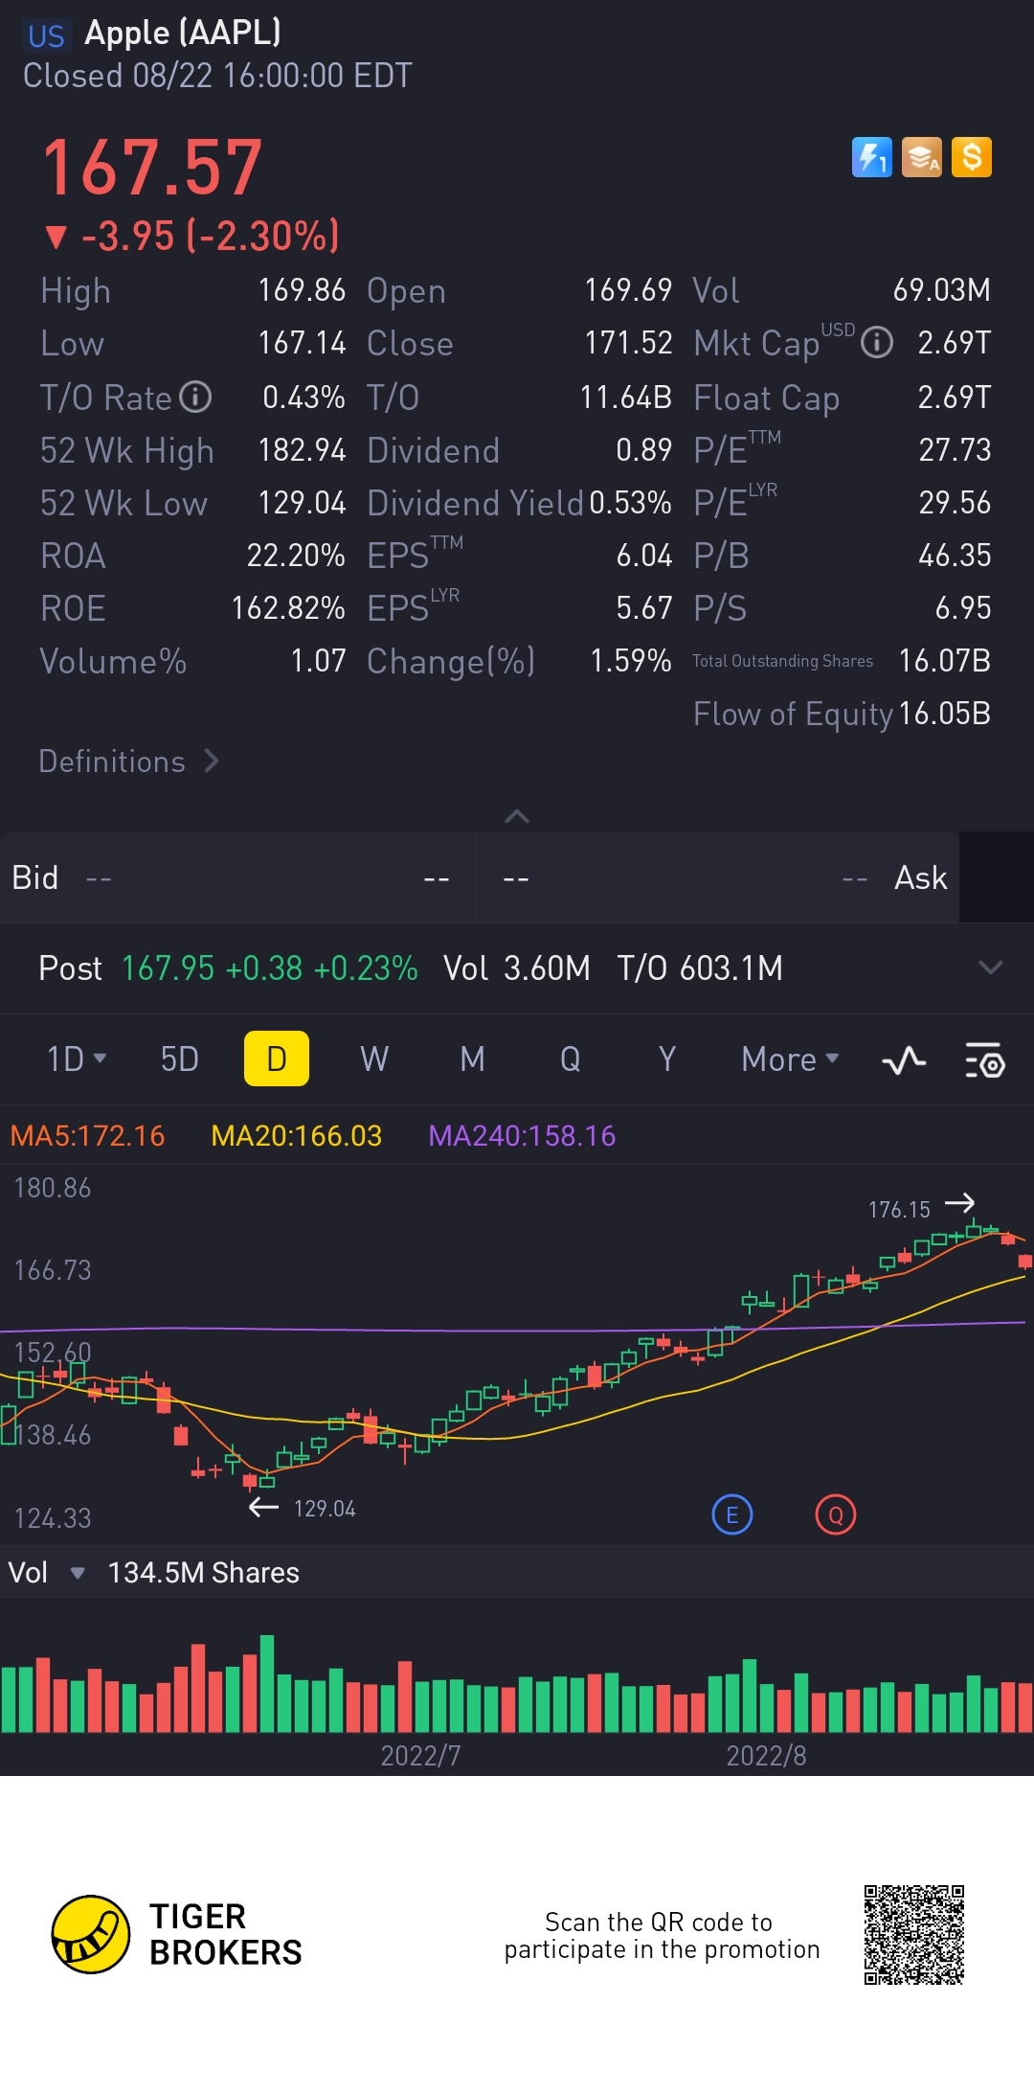Tap the promotion QR code

click(913, 1935)
